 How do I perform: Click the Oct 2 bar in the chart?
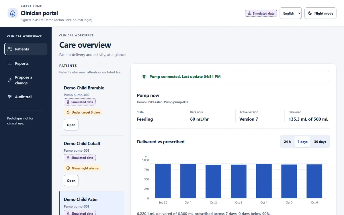tap(213, 181)
